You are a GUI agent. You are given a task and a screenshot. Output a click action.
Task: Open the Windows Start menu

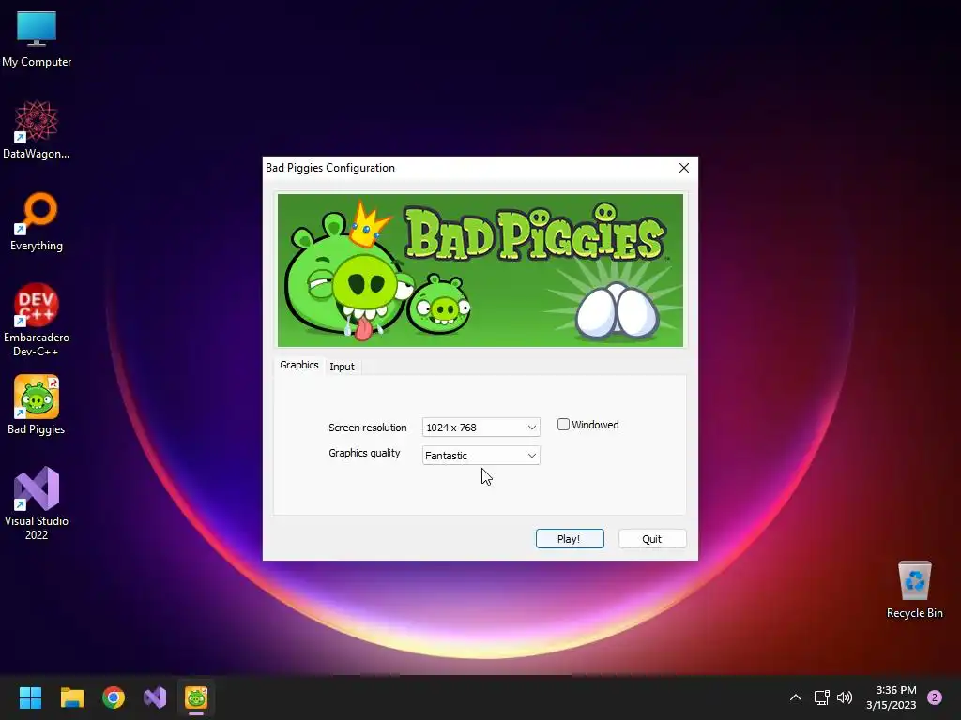30,697
